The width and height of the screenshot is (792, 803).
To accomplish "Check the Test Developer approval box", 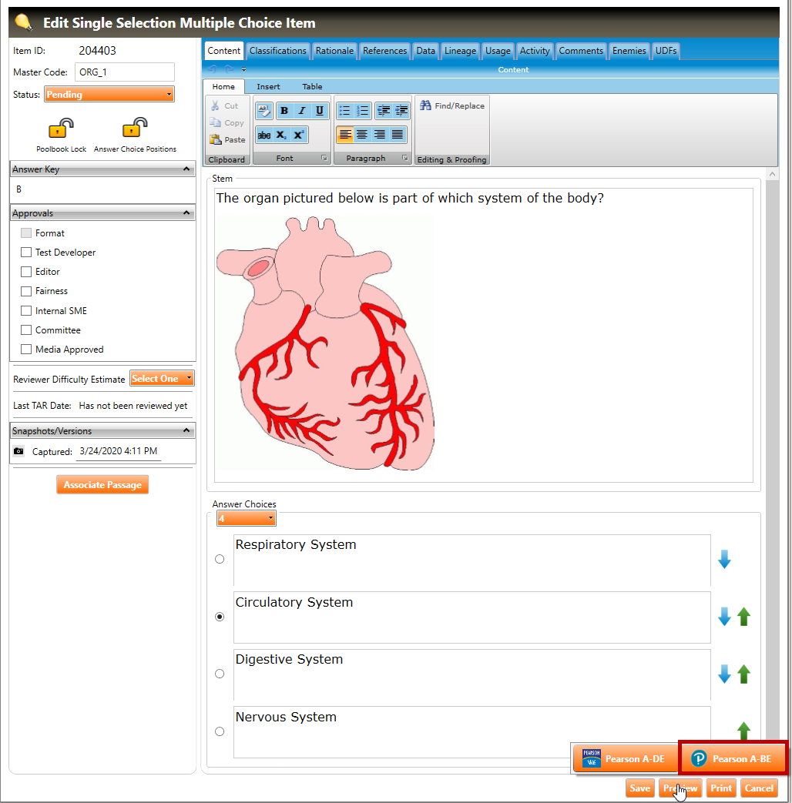I will [26, 253].
